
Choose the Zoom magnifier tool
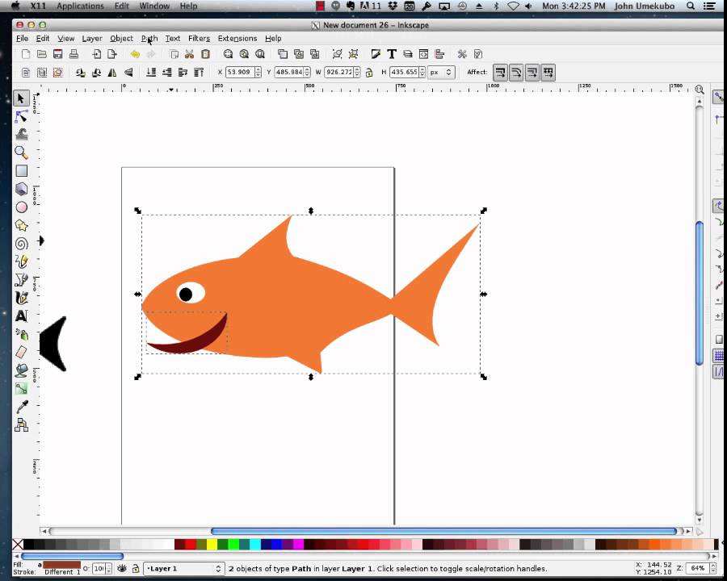22,153
